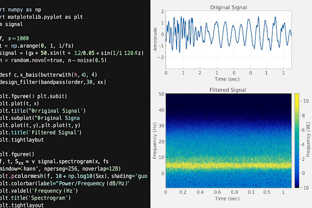Click the yellow band in the spectrogram
The width and height of the screenshot is (312, 208).
pos(228,165)
